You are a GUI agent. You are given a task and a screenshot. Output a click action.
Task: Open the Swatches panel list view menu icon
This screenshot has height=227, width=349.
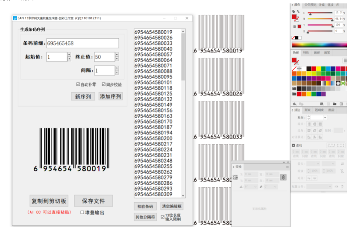(x=345, y=61)
